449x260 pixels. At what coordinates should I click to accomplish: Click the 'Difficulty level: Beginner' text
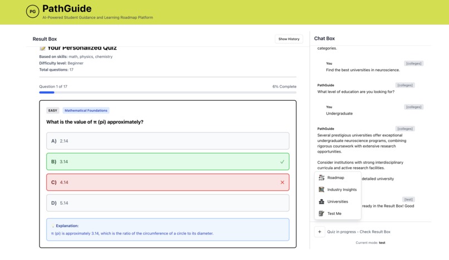[x=61, y=63]
